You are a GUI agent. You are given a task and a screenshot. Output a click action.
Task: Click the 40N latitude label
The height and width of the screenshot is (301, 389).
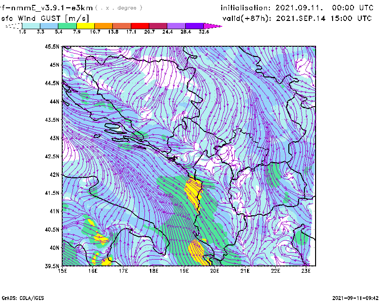(x=54, y=248)
